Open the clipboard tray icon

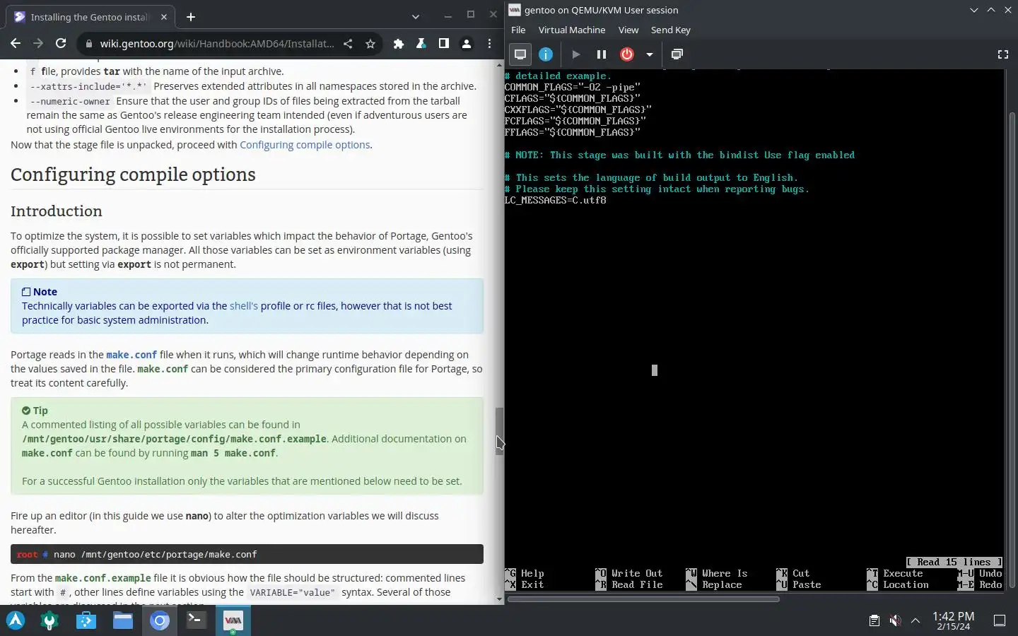click(x=874, y=620)
